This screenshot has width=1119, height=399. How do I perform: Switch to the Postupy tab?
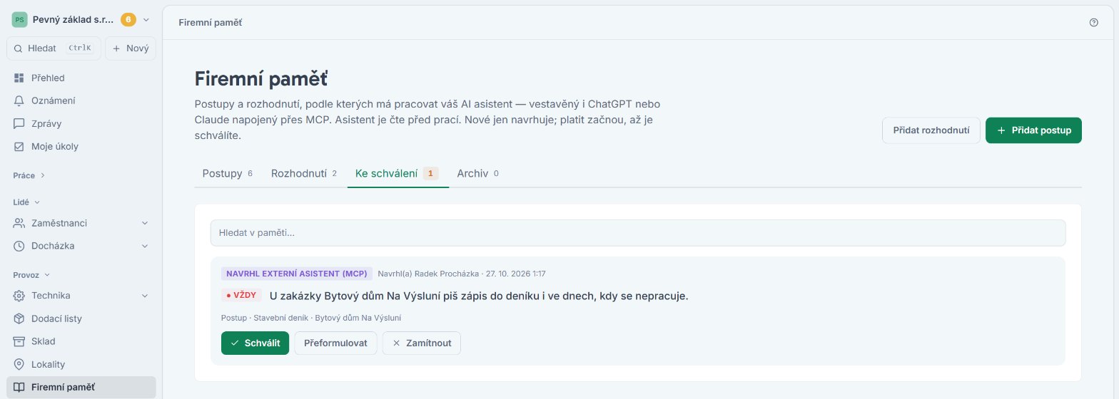click(x=228, y=173)
